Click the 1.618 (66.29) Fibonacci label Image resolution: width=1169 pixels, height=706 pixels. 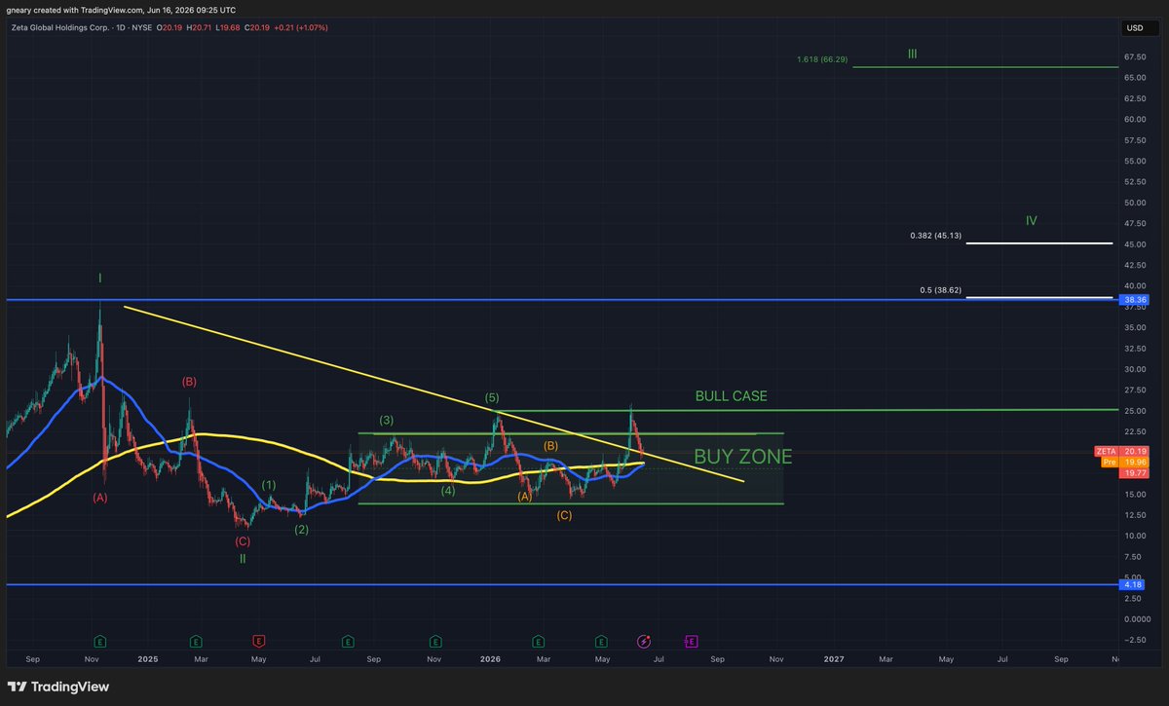pos(822,59)
